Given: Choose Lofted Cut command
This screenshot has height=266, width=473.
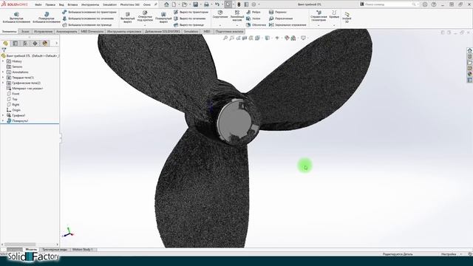Looking at the screenshot, I should pyautogui.click(x=190, y=18).
